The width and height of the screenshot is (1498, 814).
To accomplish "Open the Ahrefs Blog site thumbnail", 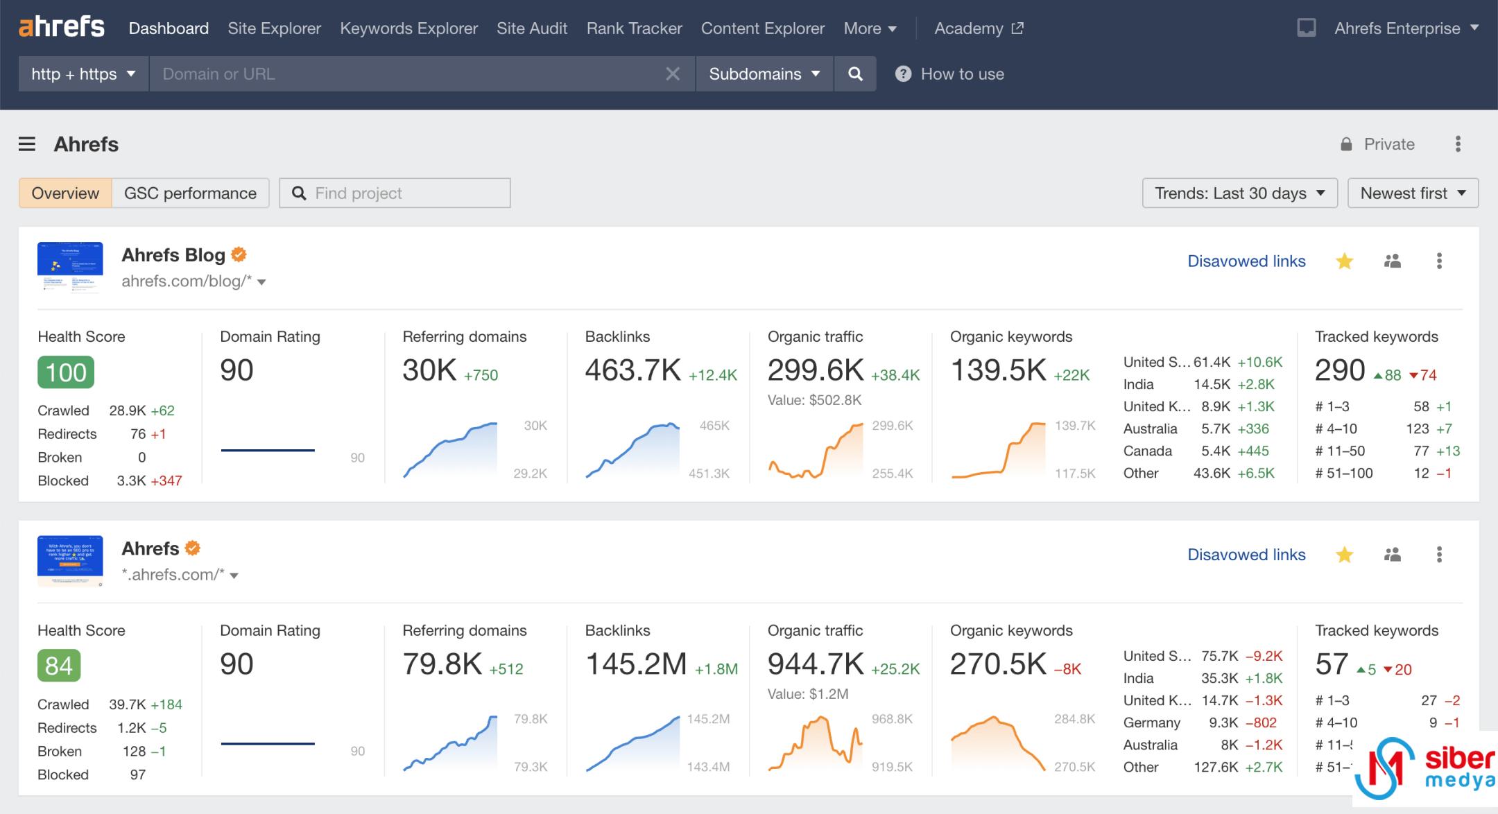I will click(x=70, y=267).
